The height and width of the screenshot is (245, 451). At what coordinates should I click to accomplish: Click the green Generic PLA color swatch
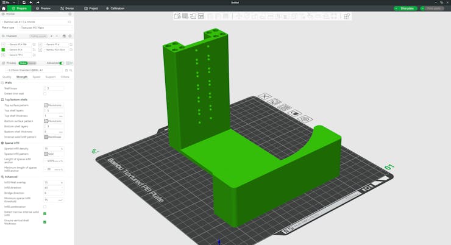3,49
